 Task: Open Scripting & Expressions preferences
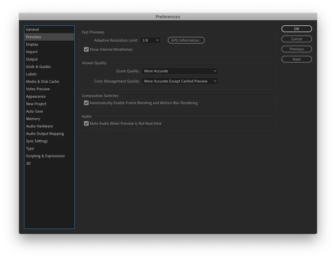49,156
